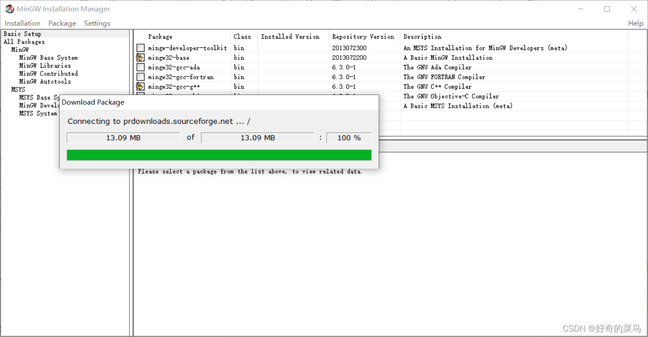Image resolution: width=648 pixels, height=337 pixels.
Task: Open the MinGW Libraries category
Action: (x=45, y=65)
